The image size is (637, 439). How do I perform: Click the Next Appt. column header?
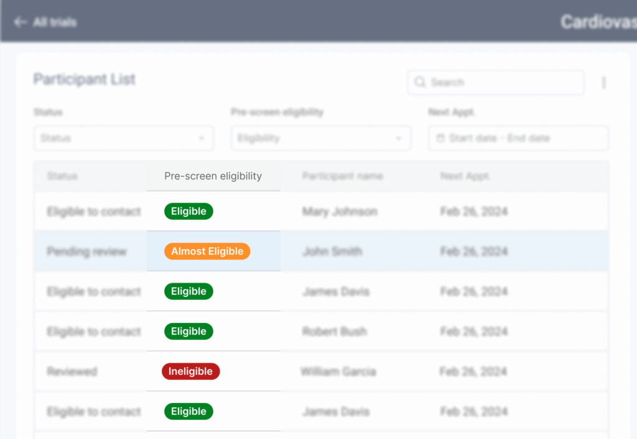click(465, 176)
